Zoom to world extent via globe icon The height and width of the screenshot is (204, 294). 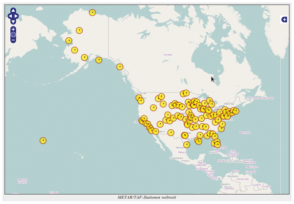(13, 35)
